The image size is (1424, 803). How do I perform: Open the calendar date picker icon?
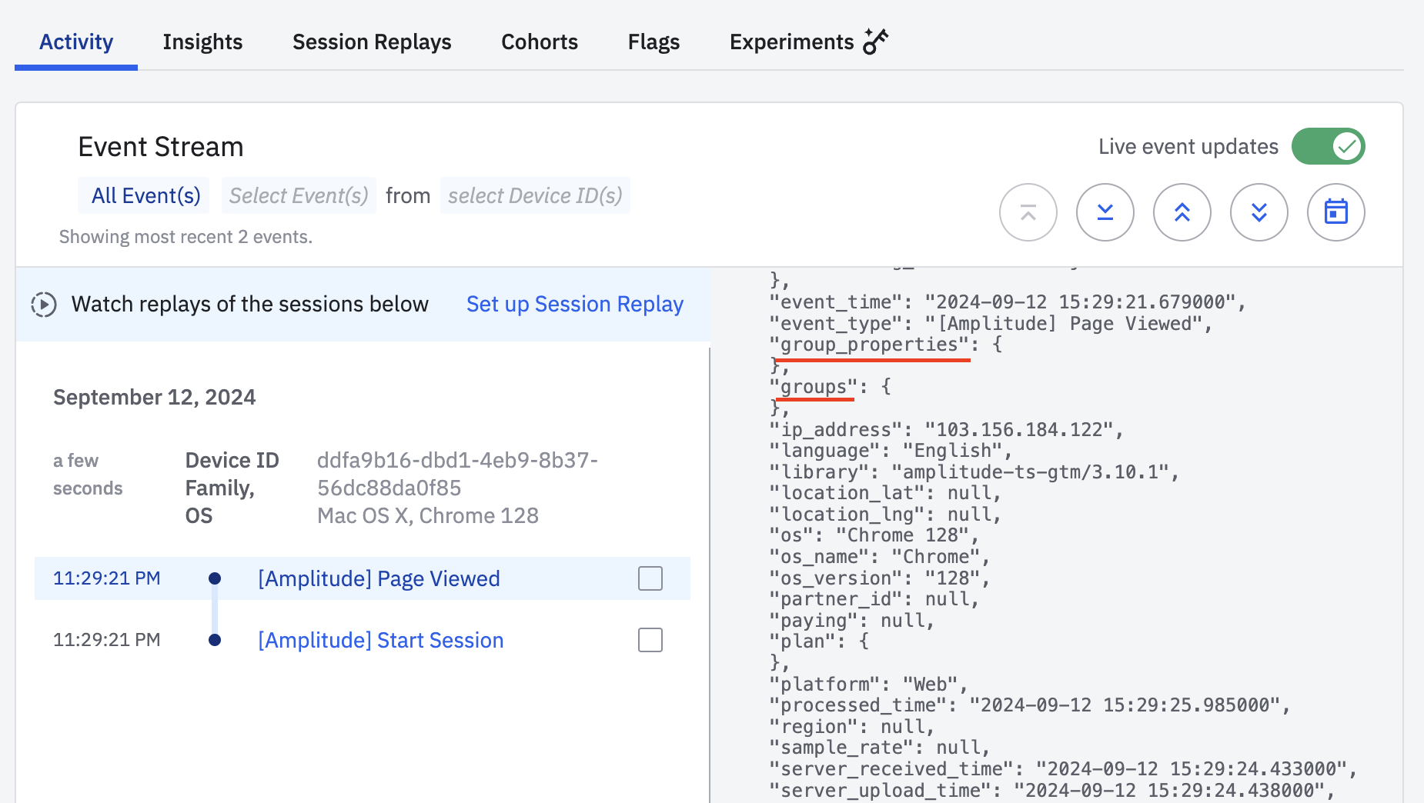(x=1335, y=212)
